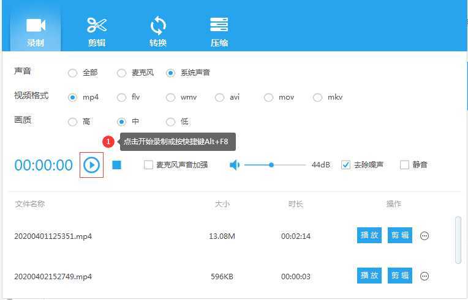Viewport: 468px width, 300px height.
Task: Click the 596KB size value
Action: click(x=222, y=277)
